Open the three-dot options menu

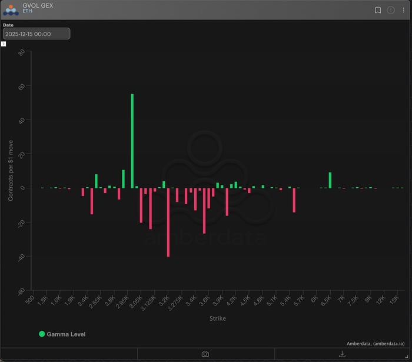[403, 10]
